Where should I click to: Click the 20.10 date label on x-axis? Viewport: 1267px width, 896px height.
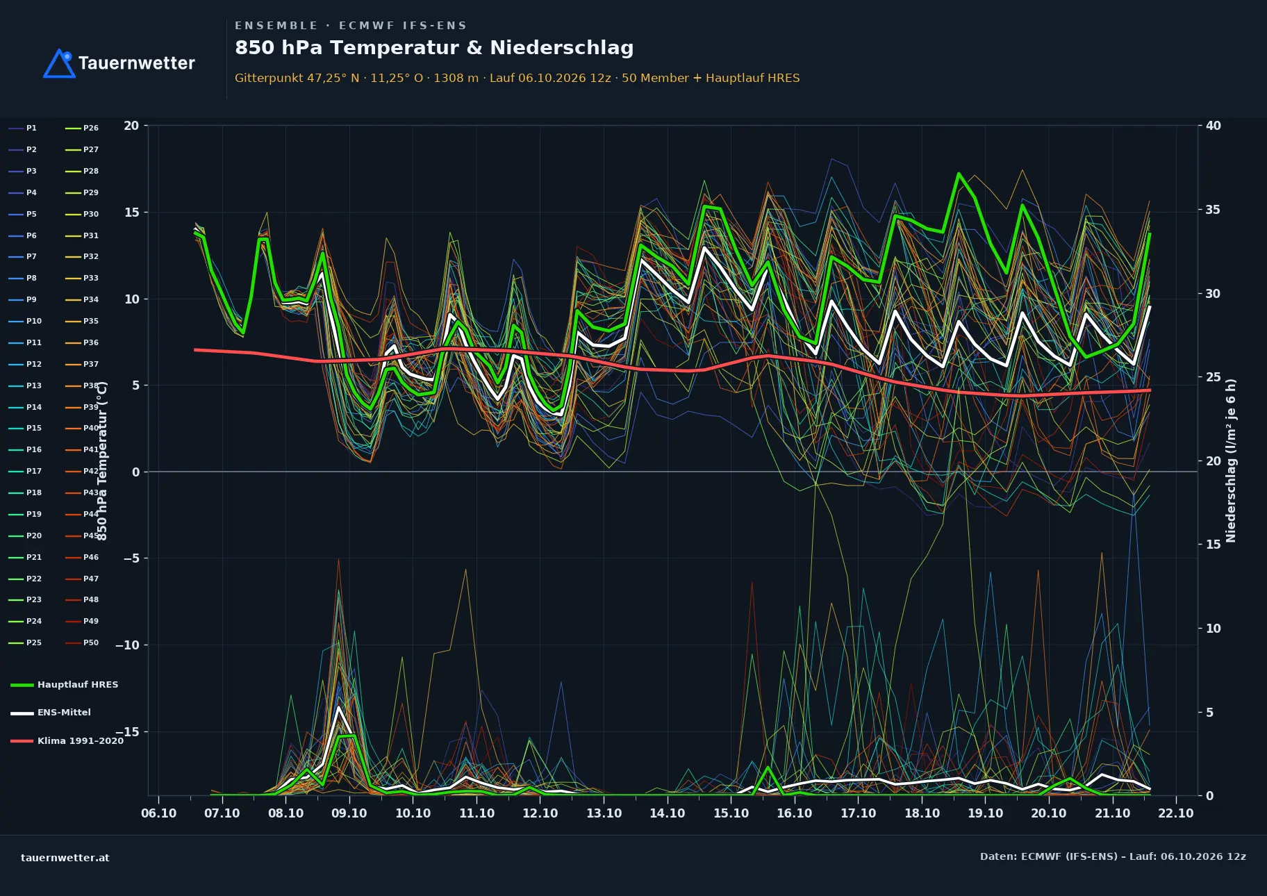[1049, 813]
